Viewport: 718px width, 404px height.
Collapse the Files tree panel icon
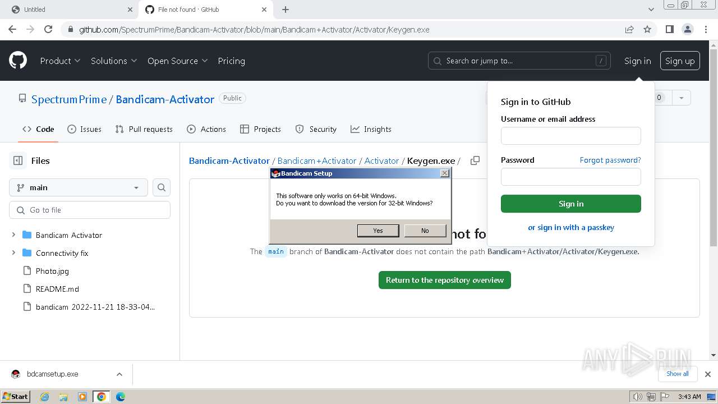(18, 160)
